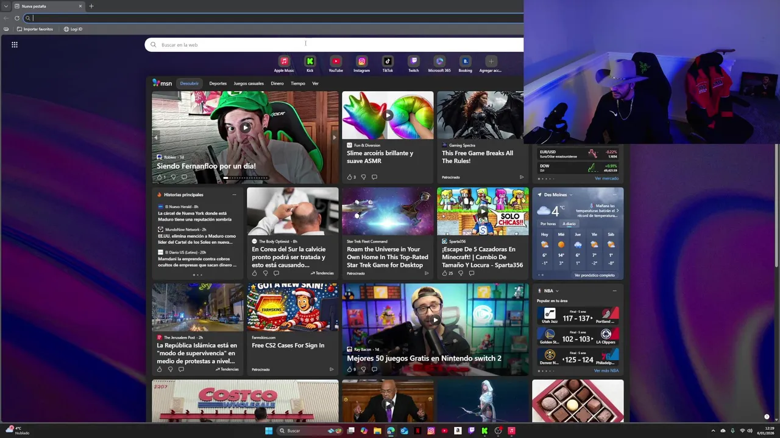Viewport: 780px width, 438px height.
Task: Open NBA card more options menu
Action: tap(614, 291)
